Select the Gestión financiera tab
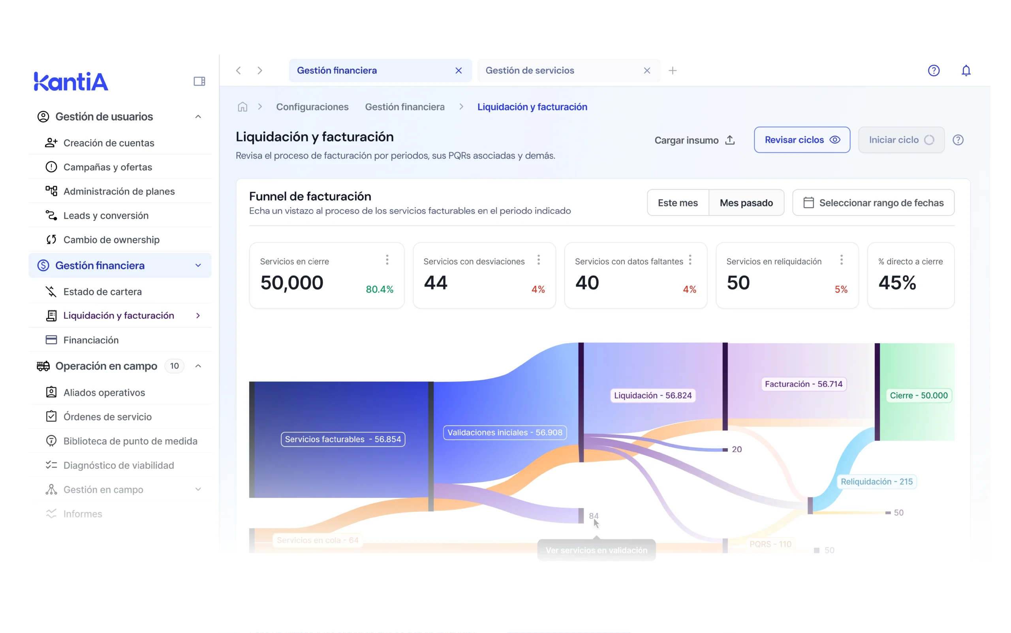Image resolution: width=1011 pixels, height=633 pixels. coord(337,70)
